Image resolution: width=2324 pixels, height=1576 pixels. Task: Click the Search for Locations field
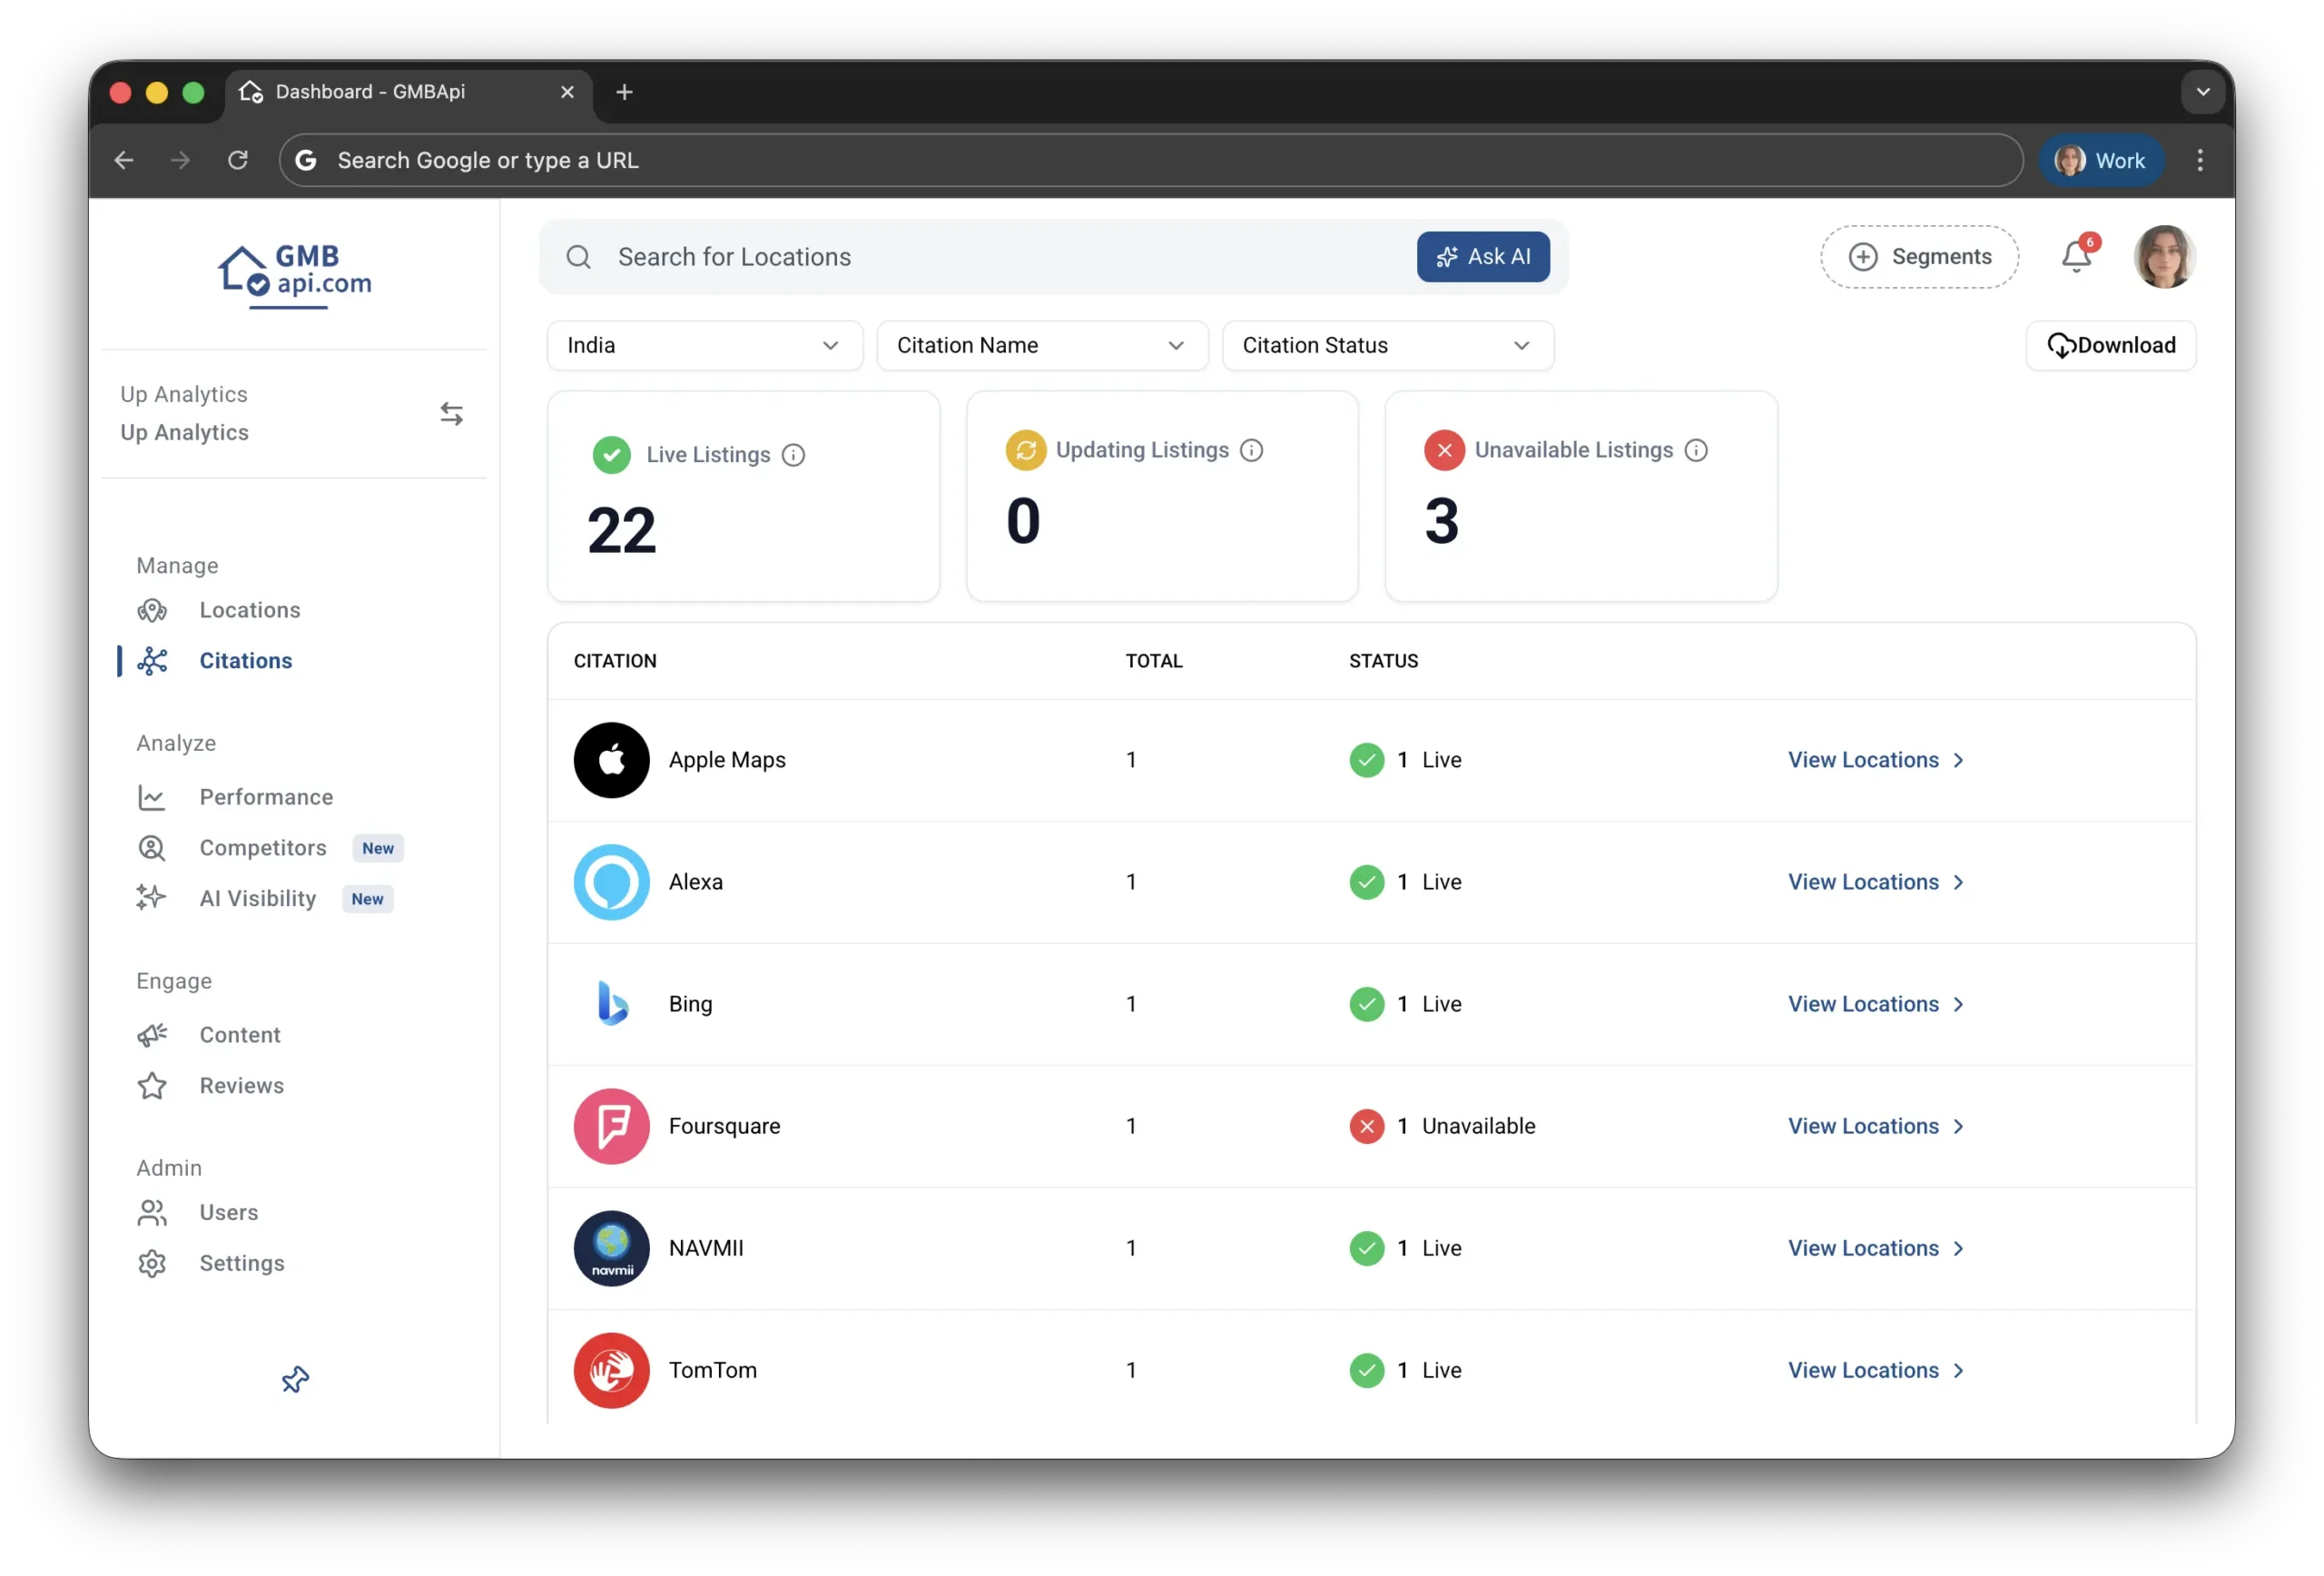point(980,258)
